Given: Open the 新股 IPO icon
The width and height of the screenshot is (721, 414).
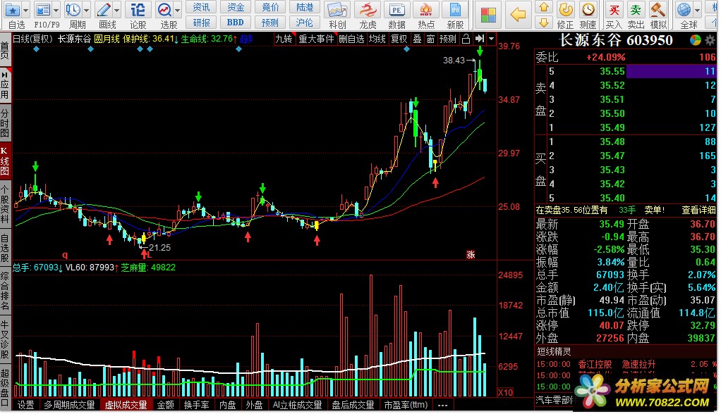Looking at the screenshot, I should (x=455, y=10).
